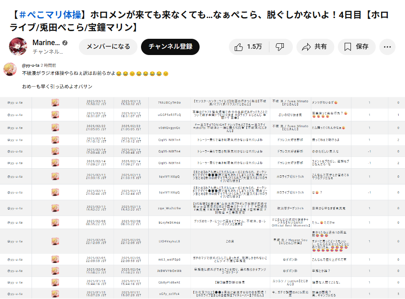Select video ID uGGP5eR3TLQ cell

click(169, 115)
